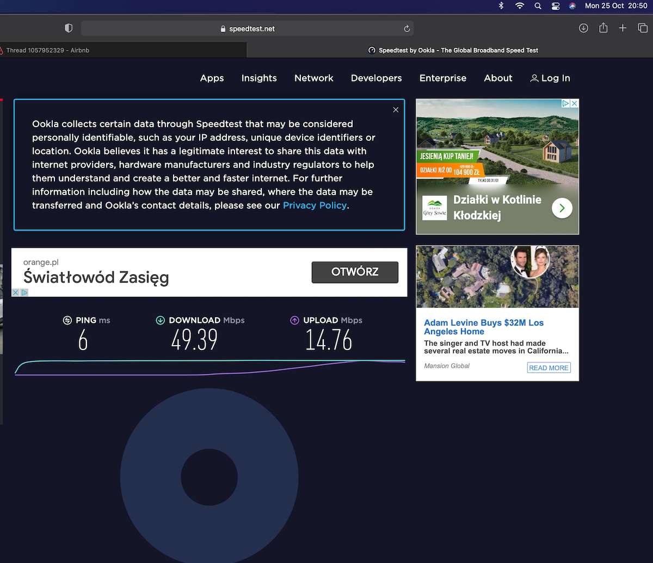Click Safari privacy shield icon
Screen dimensions: 653x563
click(x=69, y=28)
